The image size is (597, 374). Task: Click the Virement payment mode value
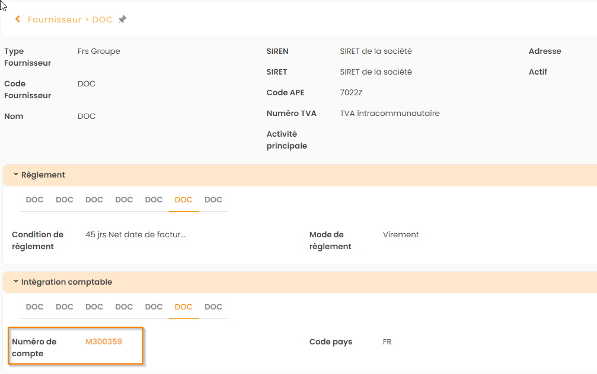(x=401, y=234)
